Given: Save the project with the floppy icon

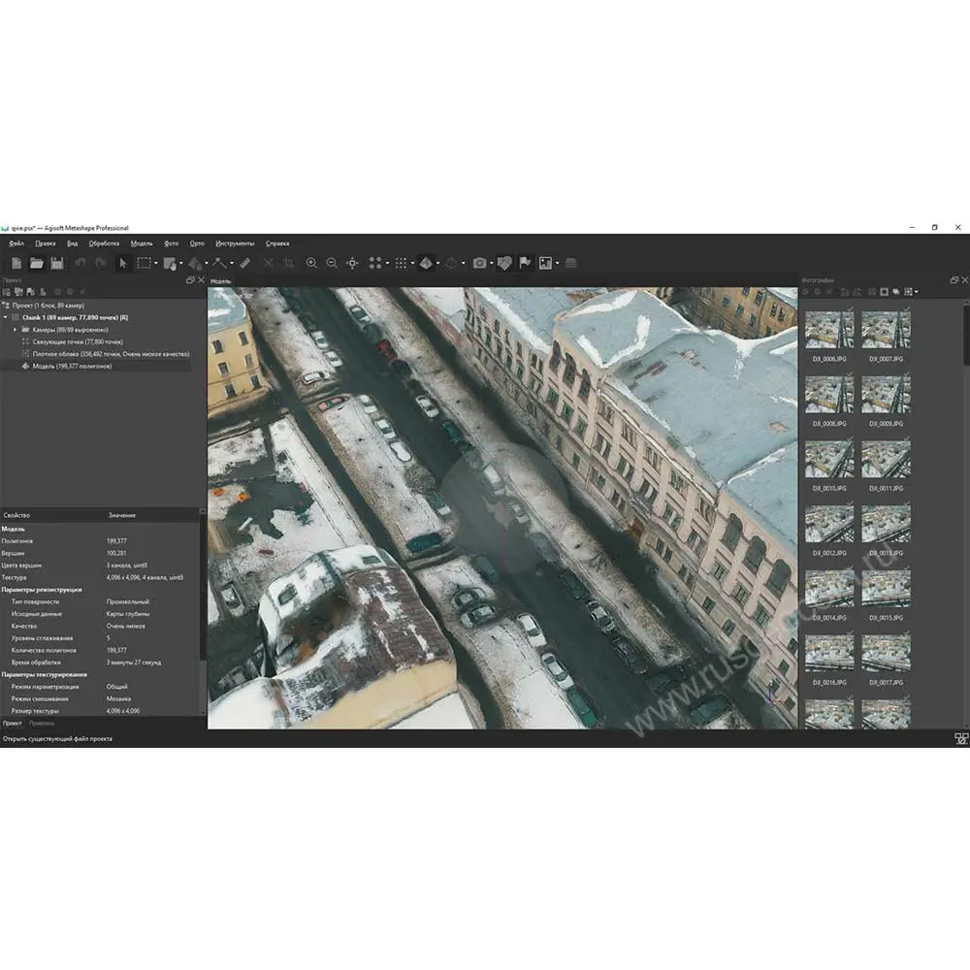Looking at the screenshot, I should tap(57, 263).
